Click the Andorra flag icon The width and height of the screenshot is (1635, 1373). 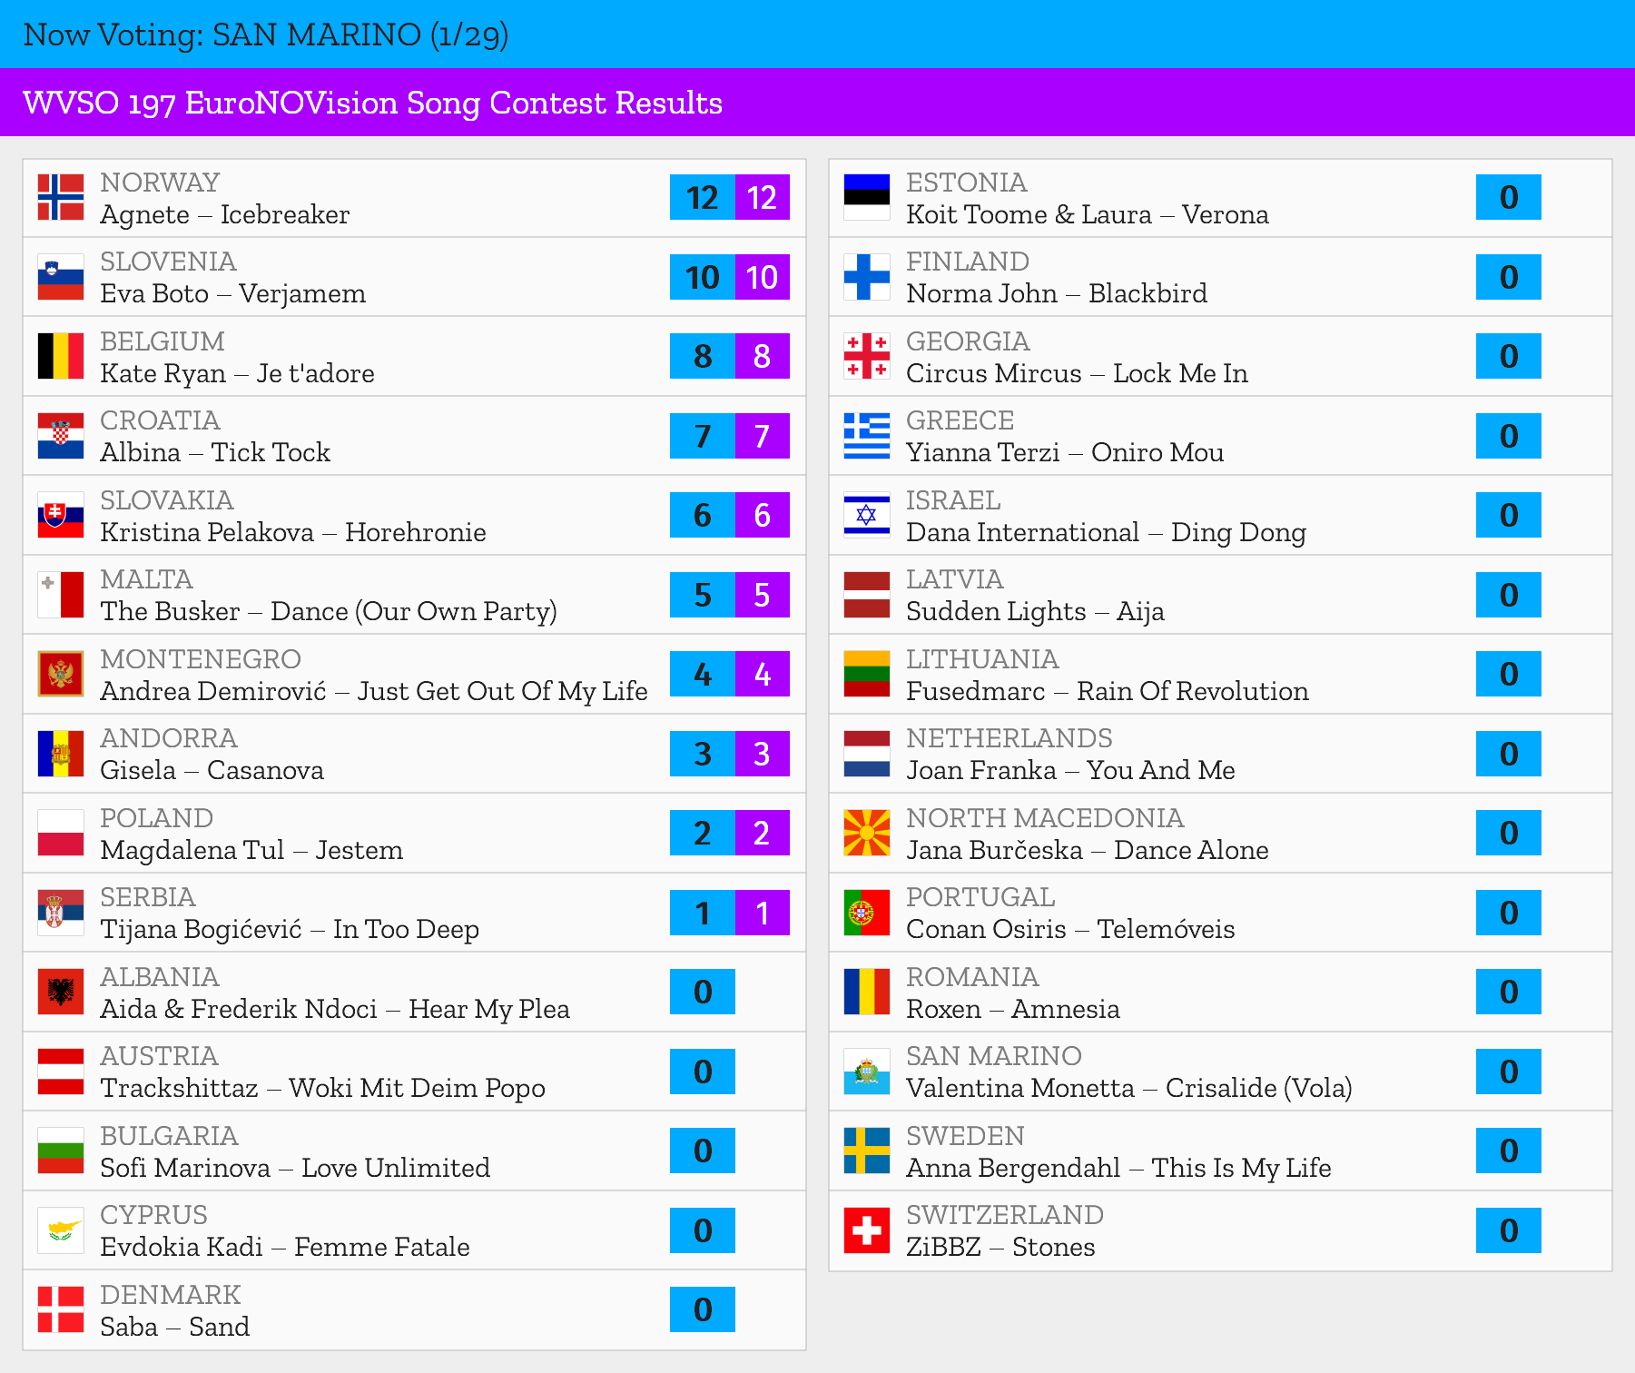(x=61, y=754)
